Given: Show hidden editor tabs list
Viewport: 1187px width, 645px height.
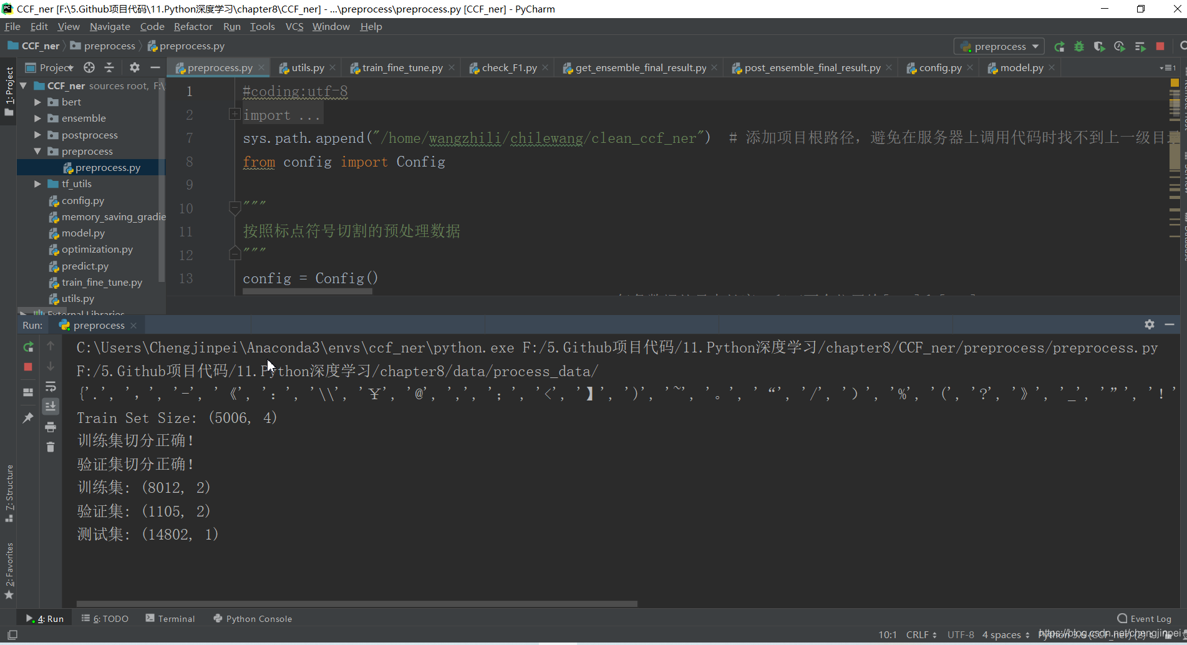Looking at the screenshot, I should 1167,68.
